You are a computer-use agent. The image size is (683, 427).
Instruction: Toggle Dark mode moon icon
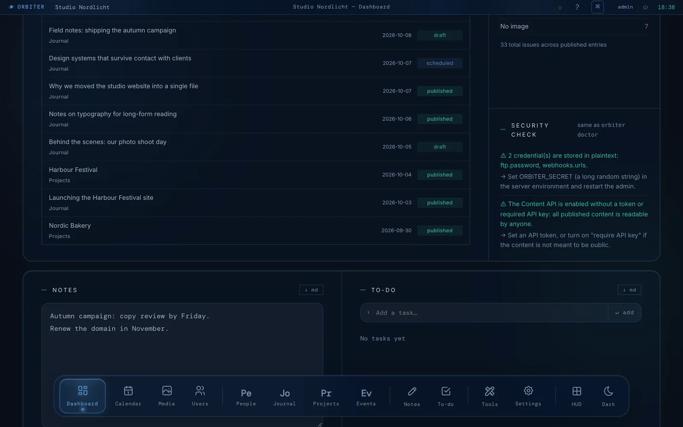pyautogui.click(x=608, y=396)
